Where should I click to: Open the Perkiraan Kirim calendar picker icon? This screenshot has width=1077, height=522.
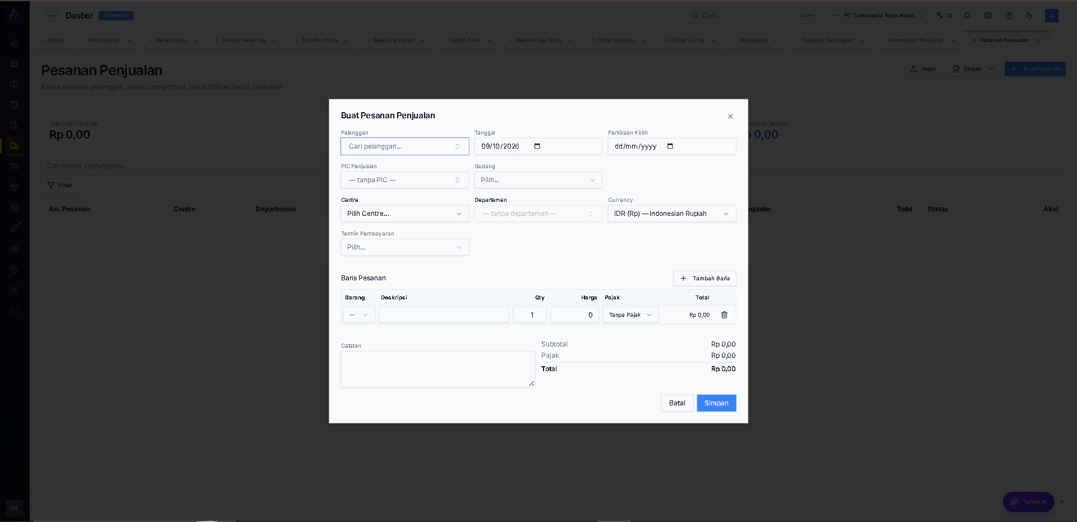(670, 146)
